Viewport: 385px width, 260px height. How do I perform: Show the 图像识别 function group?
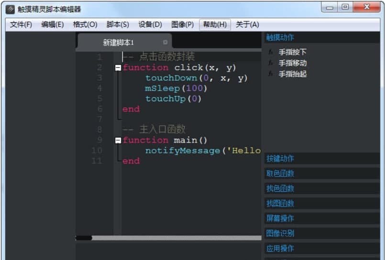280,233
